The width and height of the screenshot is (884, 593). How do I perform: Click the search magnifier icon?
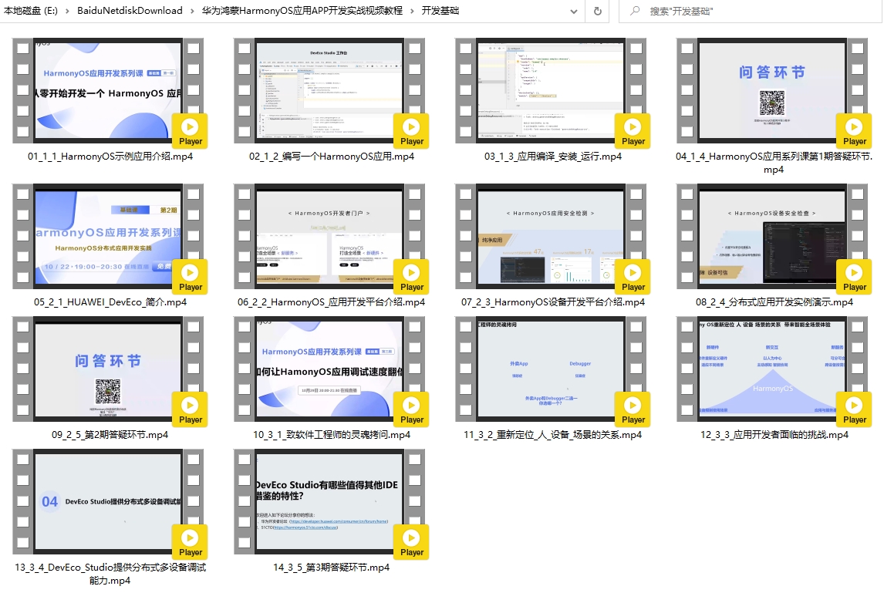click(635, 11)
